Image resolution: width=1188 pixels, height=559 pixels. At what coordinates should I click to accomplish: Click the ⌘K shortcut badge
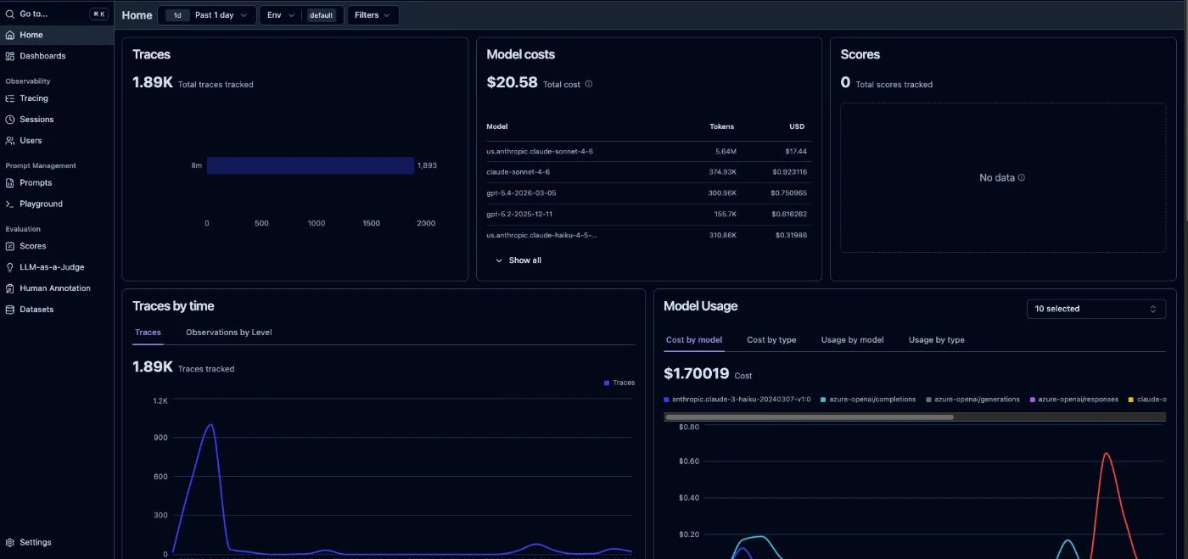pos(98,14)
